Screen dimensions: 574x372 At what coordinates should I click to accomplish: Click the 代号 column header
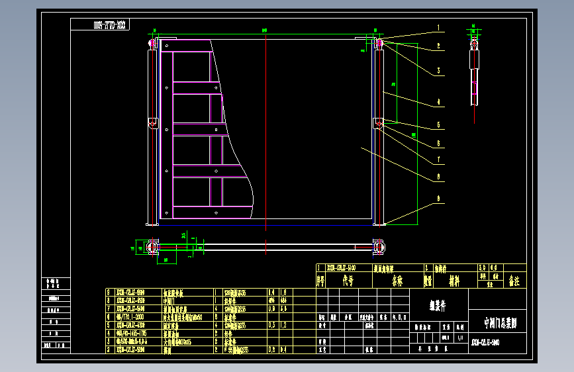348,281
